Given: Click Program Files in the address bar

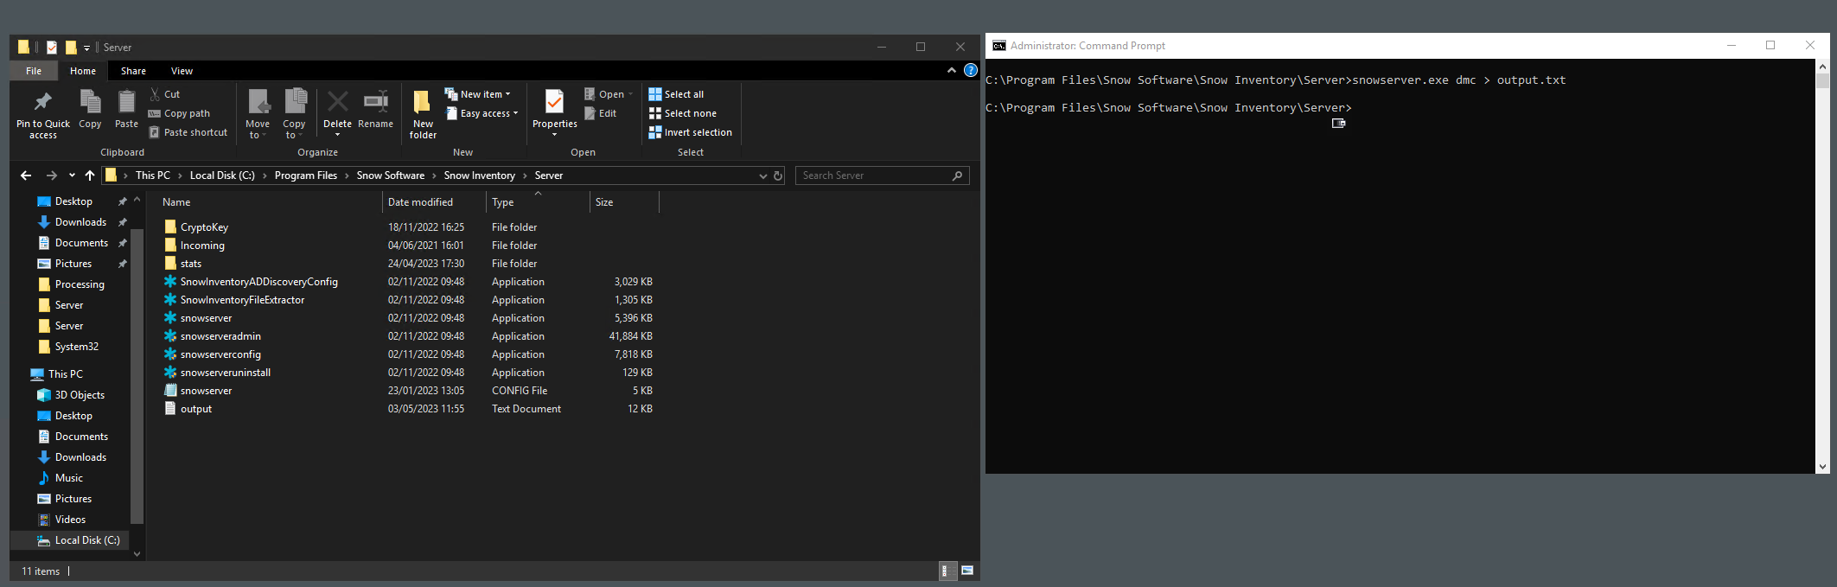Looking at the screenshot, I should coord(306,175).
